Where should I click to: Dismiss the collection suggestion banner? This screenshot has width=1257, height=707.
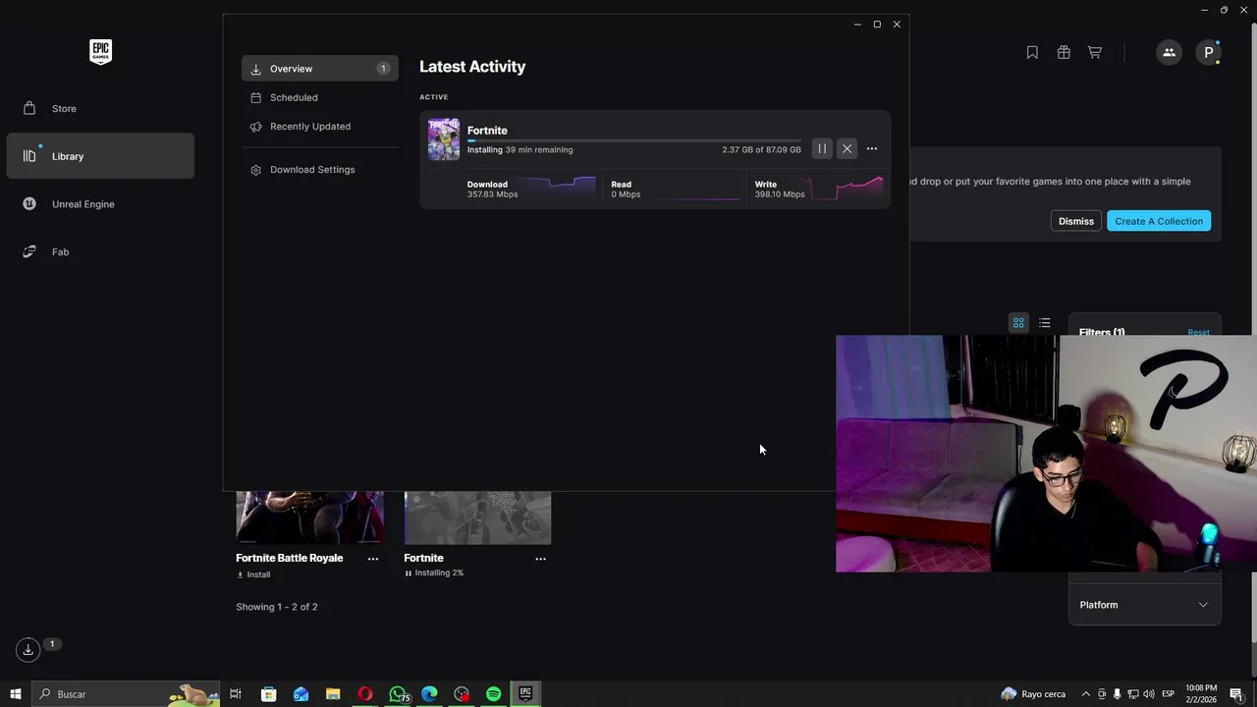[1076, 221]
